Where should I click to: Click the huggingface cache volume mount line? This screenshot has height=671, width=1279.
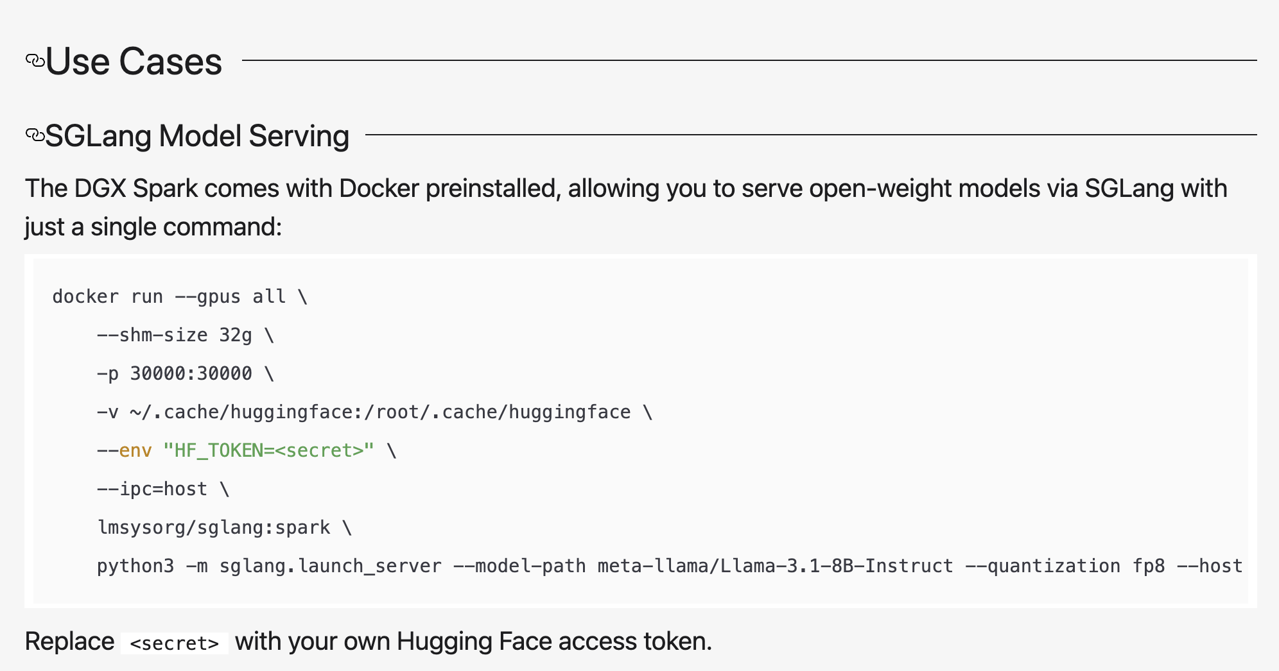(374, 412)
